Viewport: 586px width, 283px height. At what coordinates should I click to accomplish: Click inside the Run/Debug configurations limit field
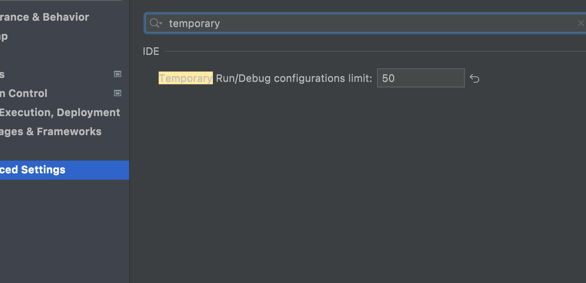pos(421,78)
